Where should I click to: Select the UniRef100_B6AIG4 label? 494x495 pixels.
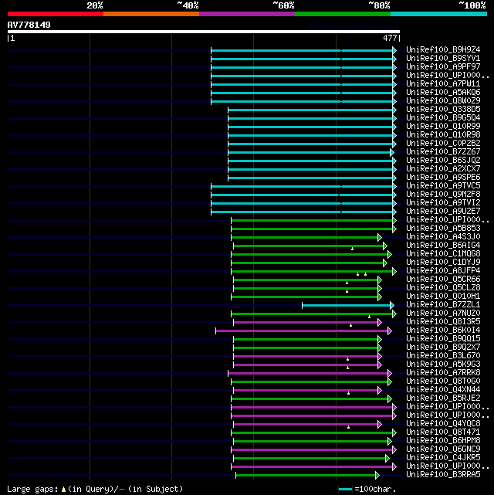point(443,246)
